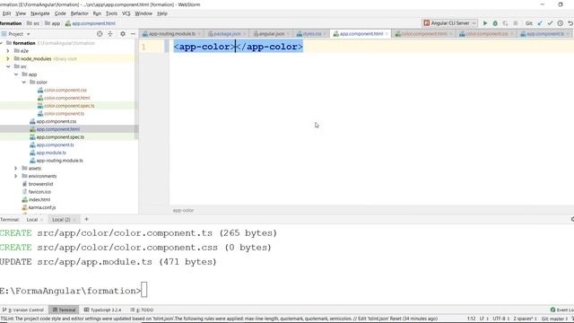Close the Local terminal tab
This screenshot has width=574, height=323.
pyautogui.click(x=41, y=220)
